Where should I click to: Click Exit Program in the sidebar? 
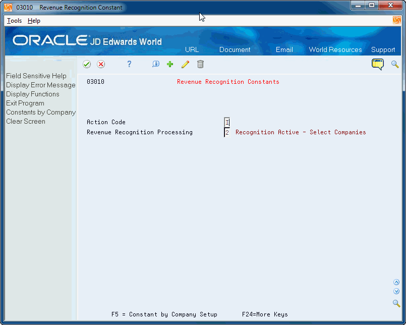pos(25,103)
